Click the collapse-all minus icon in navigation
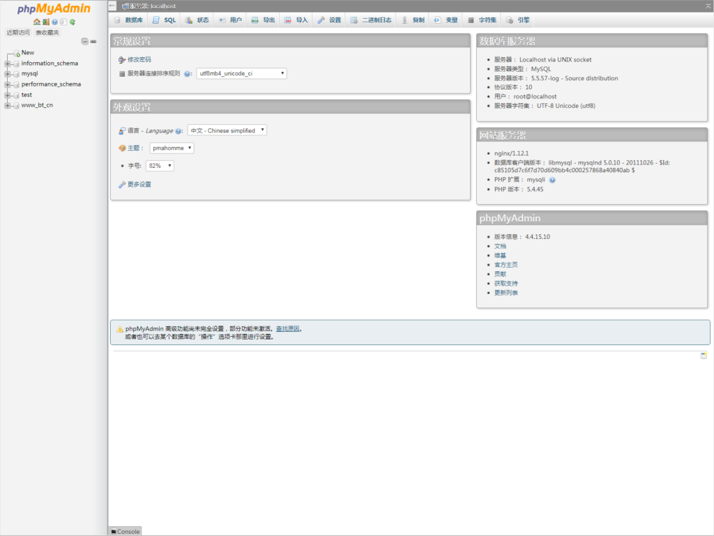This screenshot has width=714, height=536. click(85, 41)
